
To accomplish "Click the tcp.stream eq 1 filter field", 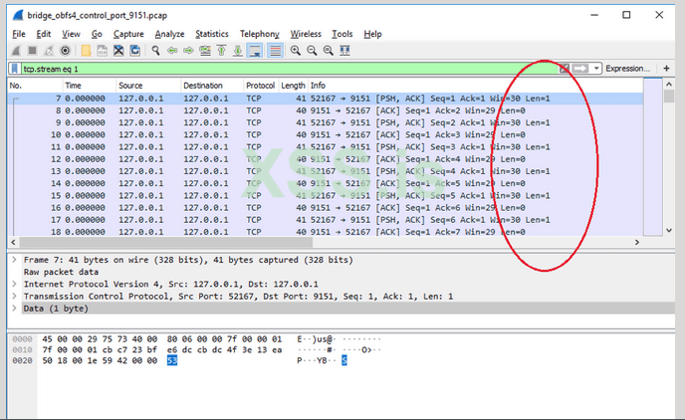I will click(289, 69).
